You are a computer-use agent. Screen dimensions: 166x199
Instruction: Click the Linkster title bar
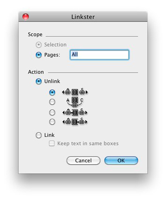click(x=83, y=17)
